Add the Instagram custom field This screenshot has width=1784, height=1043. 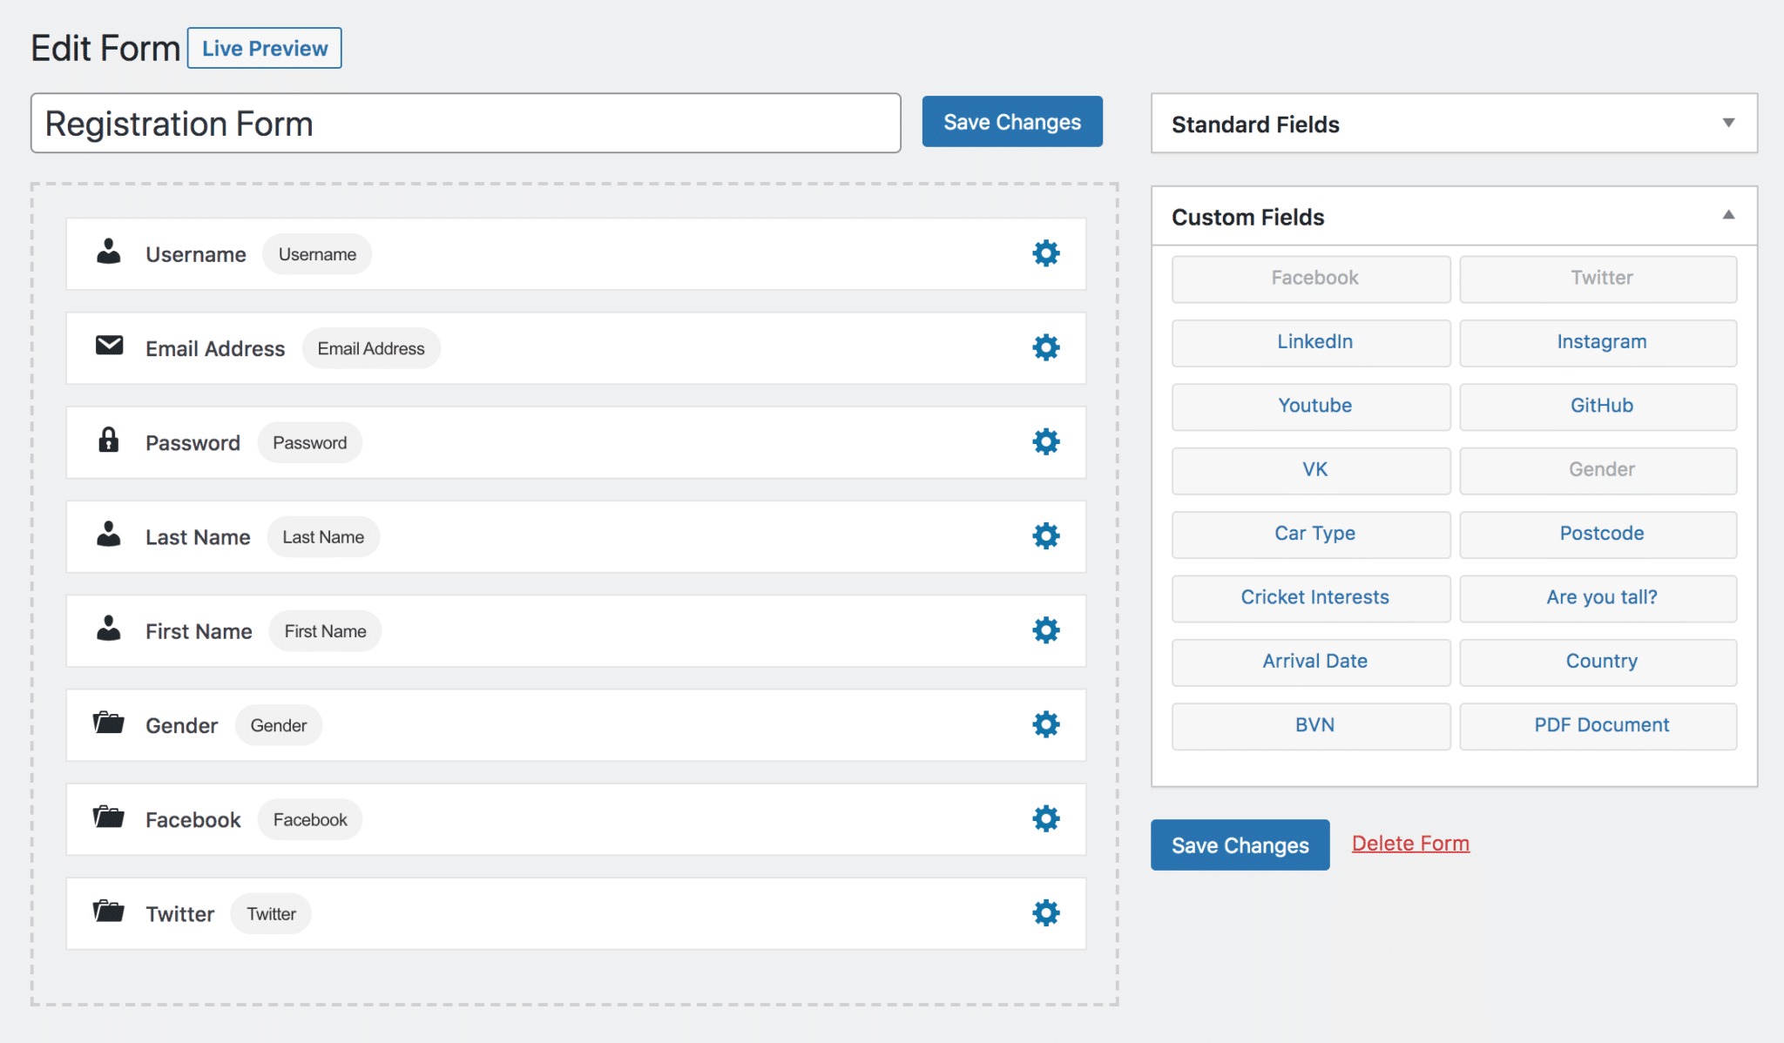point(1598,342)
